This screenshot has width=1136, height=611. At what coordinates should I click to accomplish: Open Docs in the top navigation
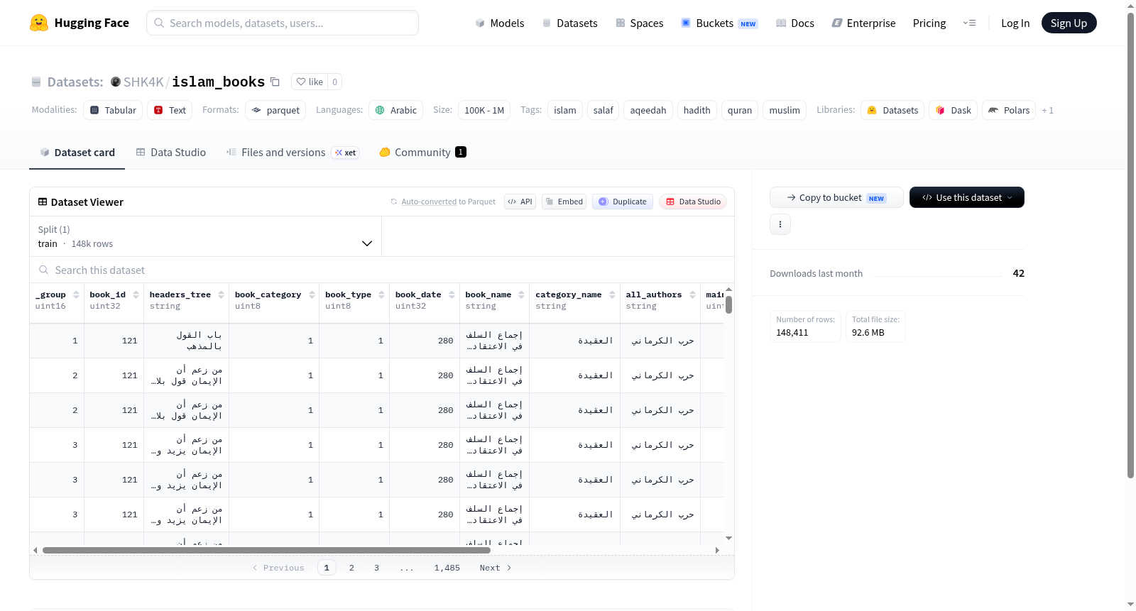point(795,23)
